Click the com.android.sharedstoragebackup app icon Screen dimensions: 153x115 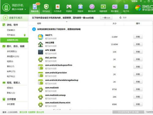[41, 82]
